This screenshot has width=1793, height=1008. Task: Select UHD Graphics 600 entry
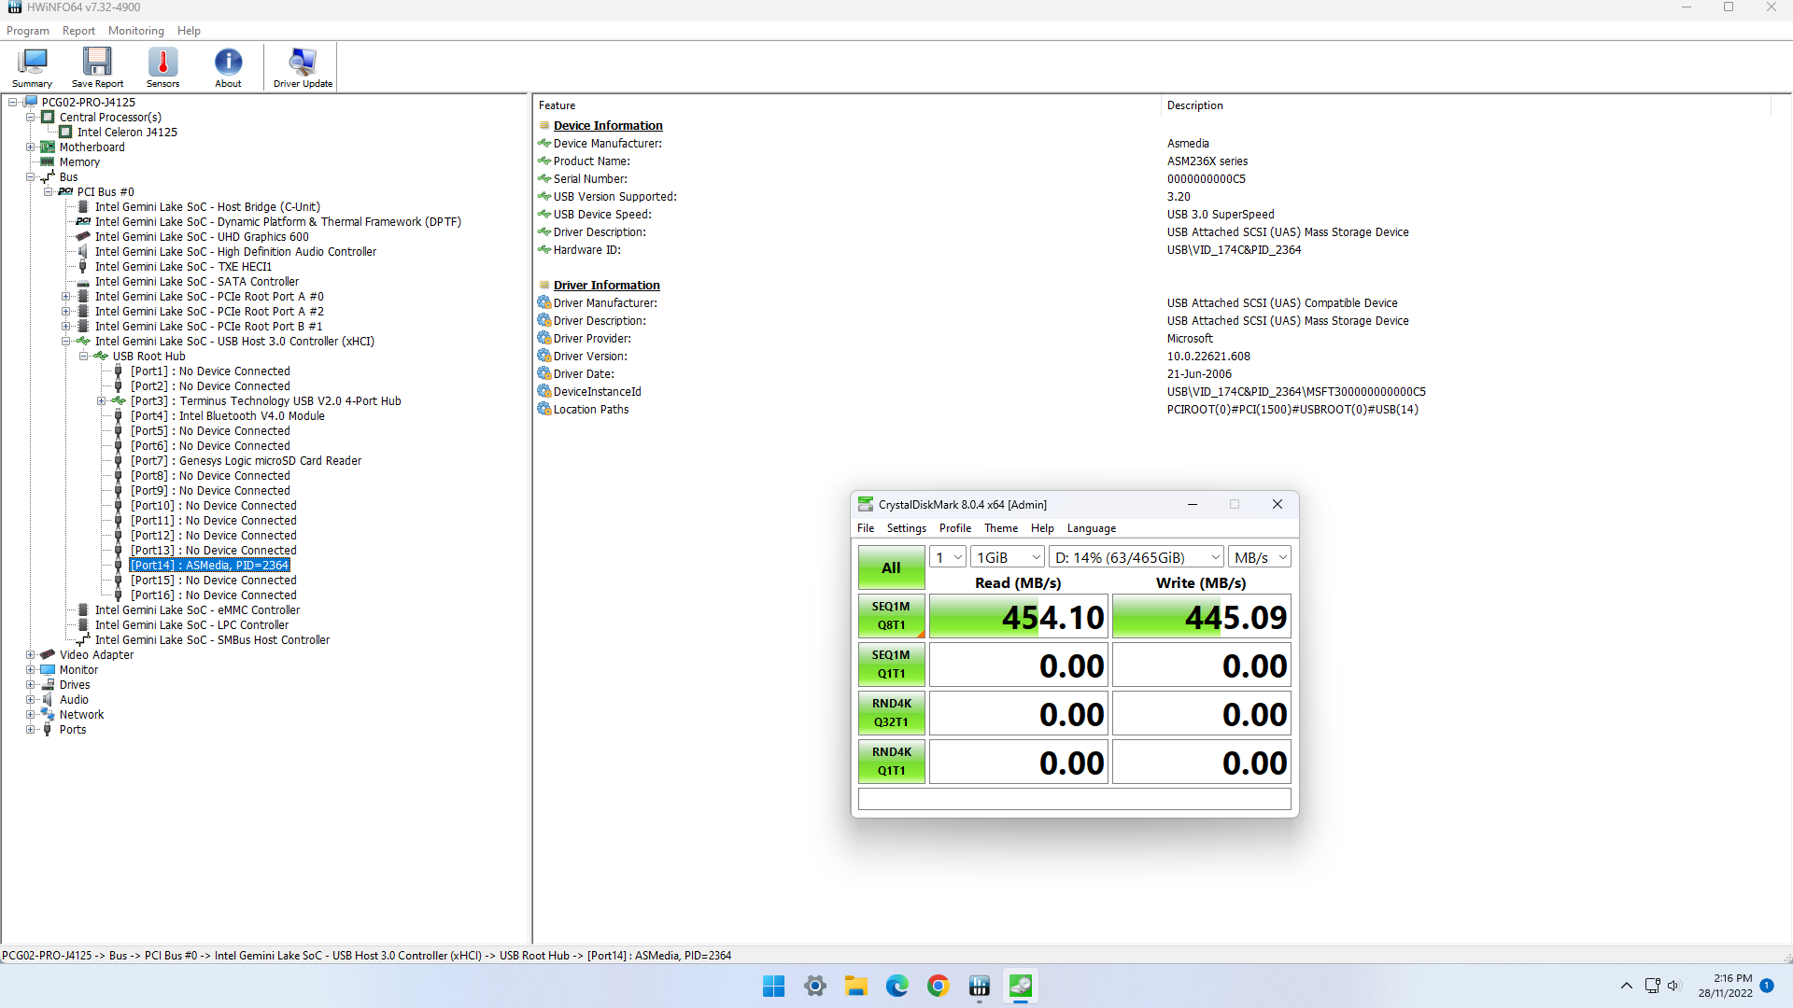tap(202, 237)
